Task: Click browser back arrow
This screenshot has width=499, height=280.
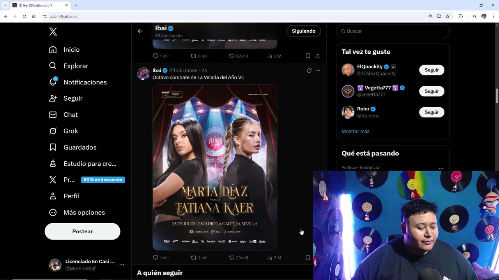Action: (x=5, y=16)
